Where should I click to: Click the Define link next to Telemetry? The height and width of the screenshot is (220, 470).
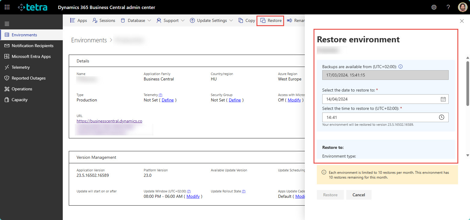pos(168,100)
